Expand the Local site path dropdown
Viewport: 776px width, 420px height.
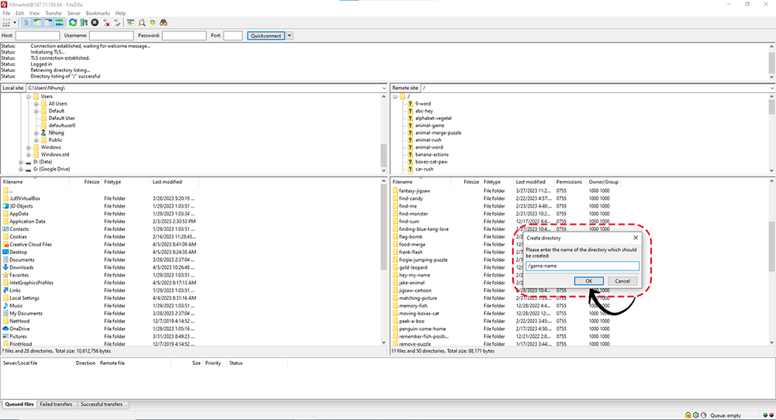coord(383,88)
